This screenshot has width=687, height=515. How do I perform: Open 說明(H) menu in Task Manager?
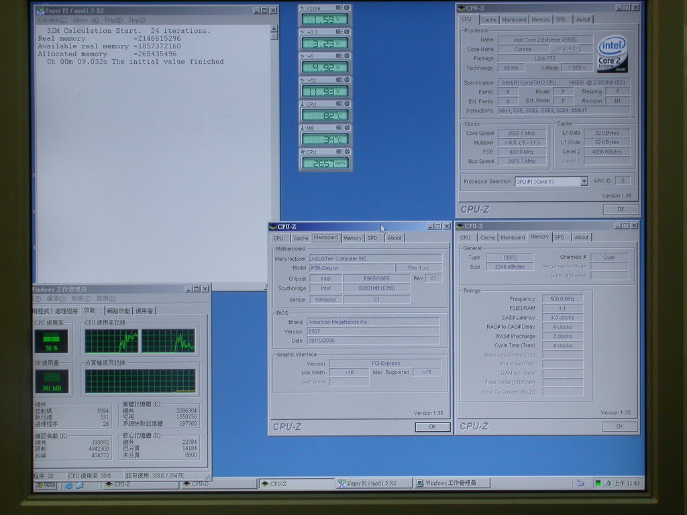click(106, 298)
